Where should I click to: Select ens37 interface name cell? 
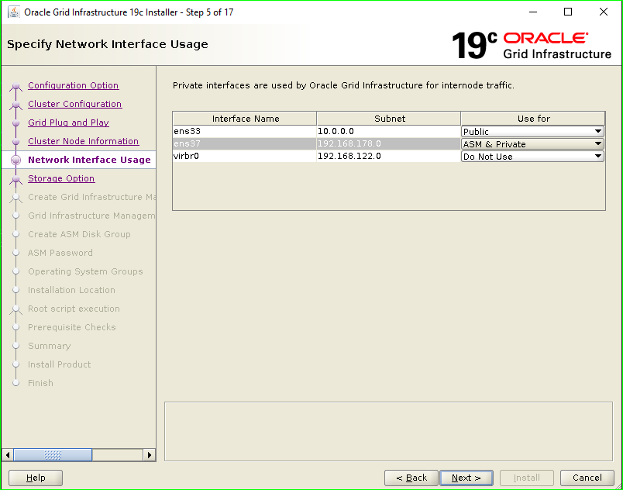[x=244, y=143]
